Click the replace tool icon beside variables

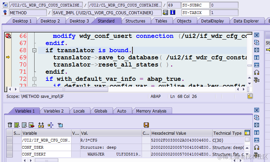point(257,147)
